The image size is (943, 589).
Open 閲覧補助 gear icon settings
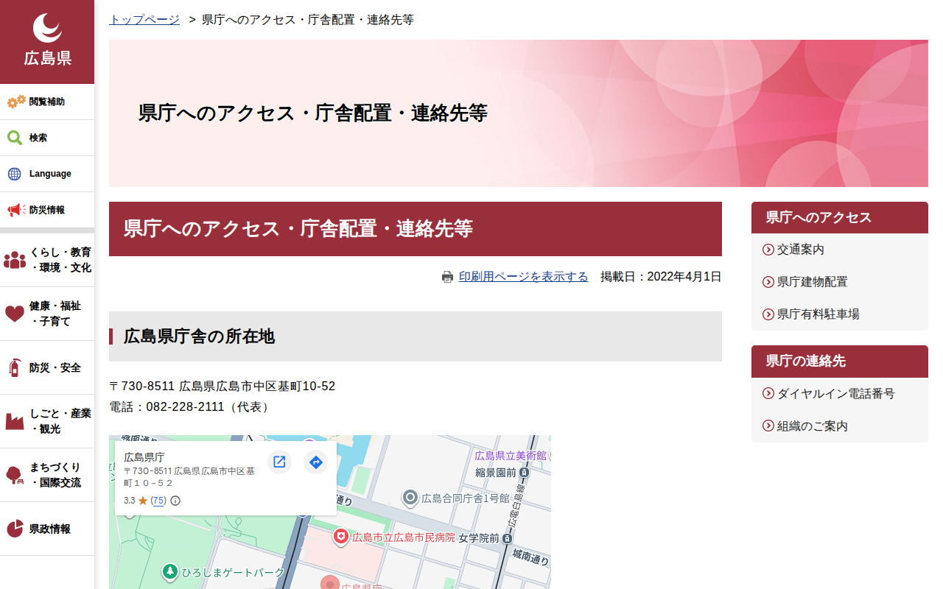[16, 102]
